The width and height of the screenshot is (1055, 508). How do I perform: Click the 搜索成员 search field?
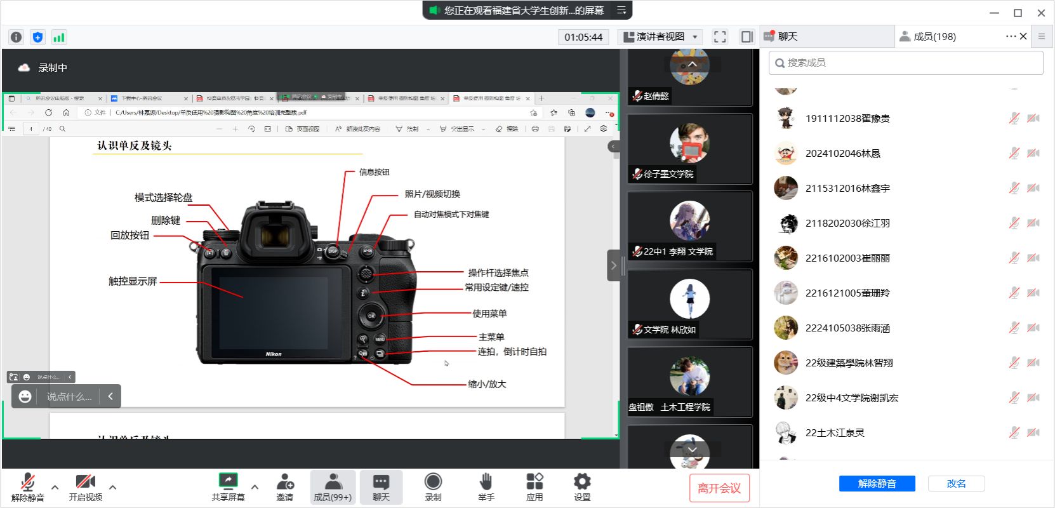pos(906,63)
